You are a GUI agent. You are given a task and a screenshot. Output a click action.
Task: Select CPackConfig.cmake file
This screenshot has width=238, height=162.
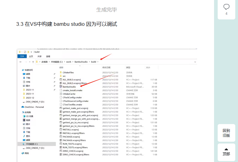pyautogui.click(x=72, y=97)
